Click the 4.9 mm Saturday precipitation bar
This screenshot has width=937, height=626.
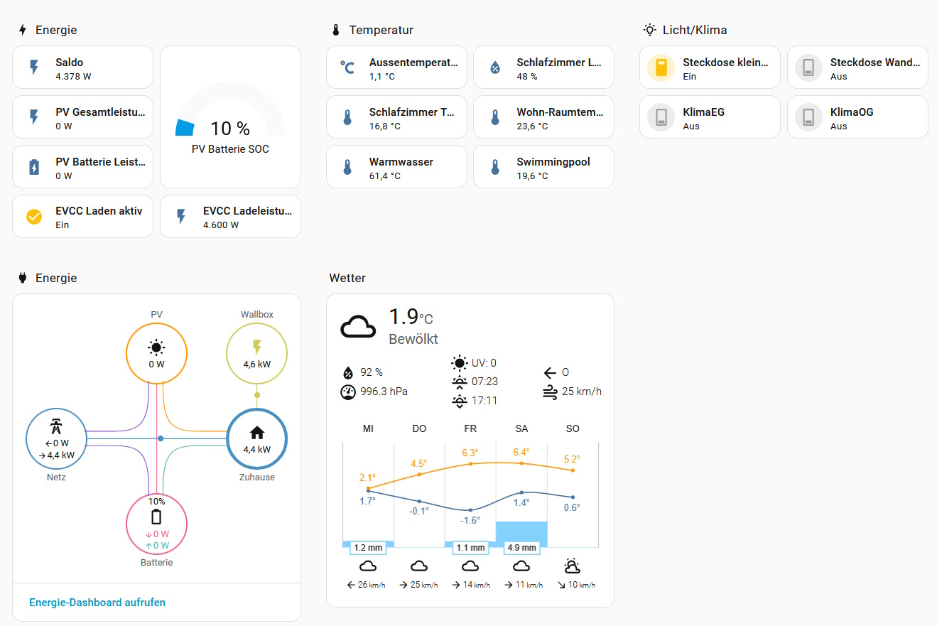521,533
